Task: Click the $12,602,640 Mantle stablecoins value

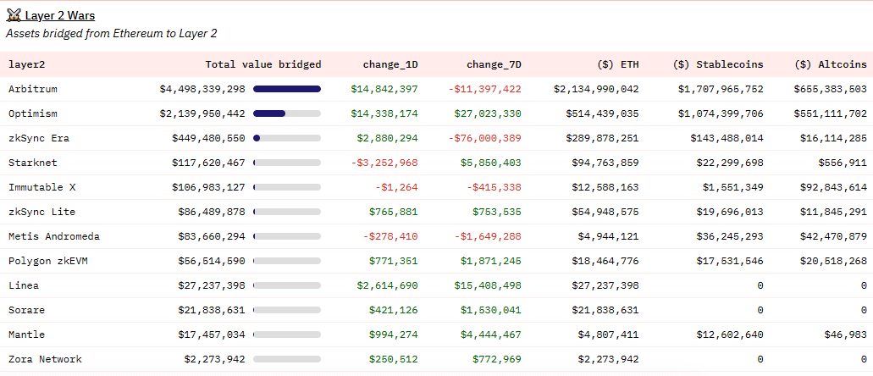Action: pos(730,335)
